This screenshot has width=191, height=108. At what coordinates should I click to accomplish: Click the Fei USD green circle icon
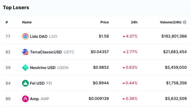25,83
